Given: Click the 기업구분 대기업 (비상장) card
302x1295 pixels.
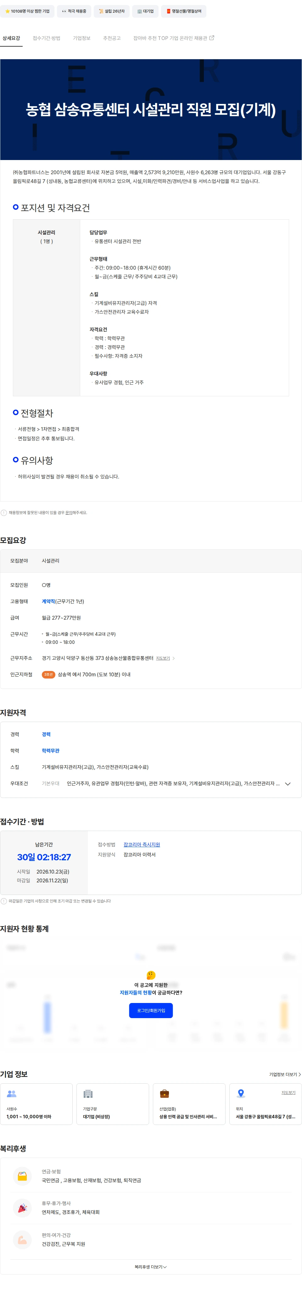Looking at the screenshot, I should click(x=113, y=1104).
